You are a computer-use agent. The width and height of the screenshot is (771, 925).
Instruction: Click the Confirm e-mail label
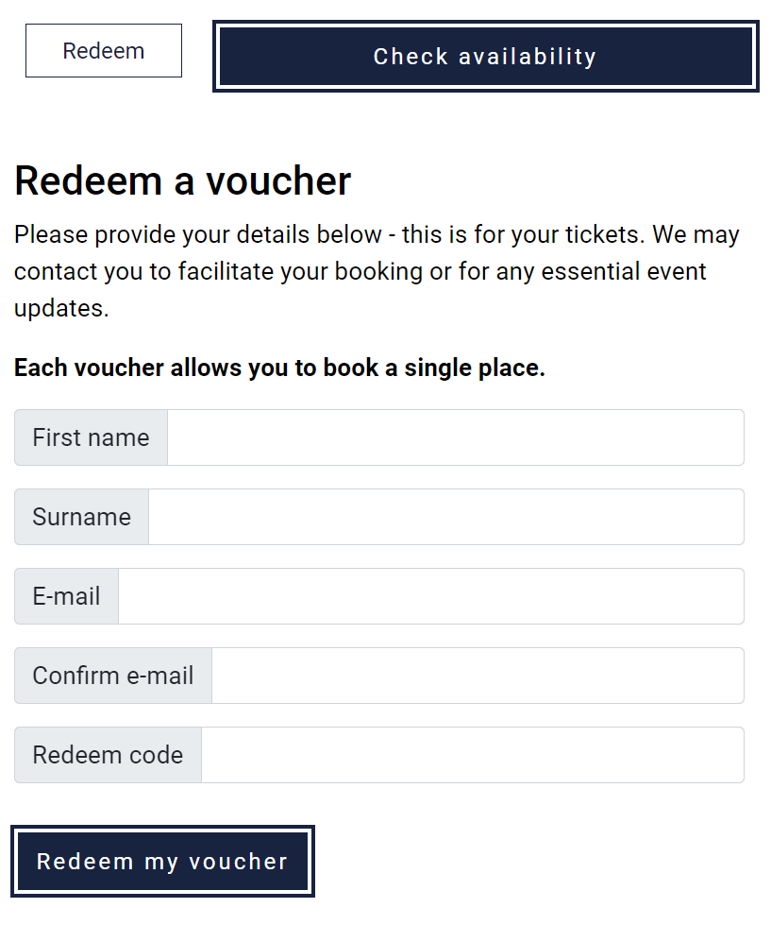pos(112,676)
